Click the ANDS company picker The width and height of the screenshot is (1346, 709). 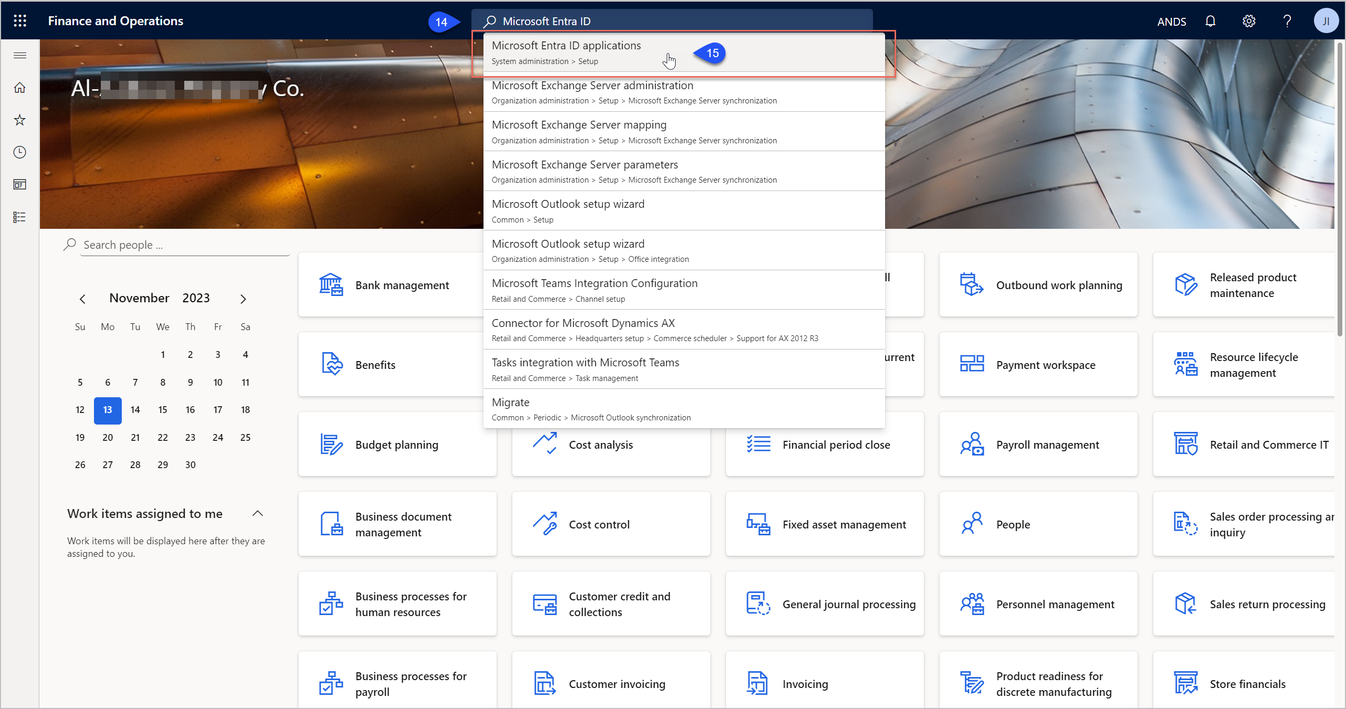coord(1171,22)
